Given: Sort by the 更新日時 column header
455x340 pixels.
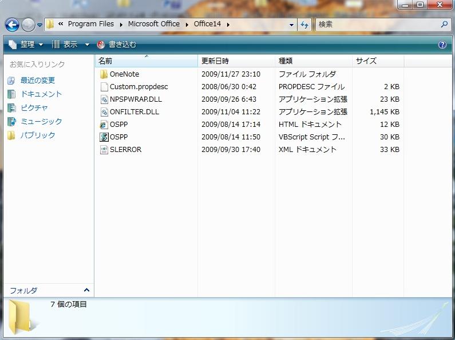Looking at the screenshot, I should point(236,61).
